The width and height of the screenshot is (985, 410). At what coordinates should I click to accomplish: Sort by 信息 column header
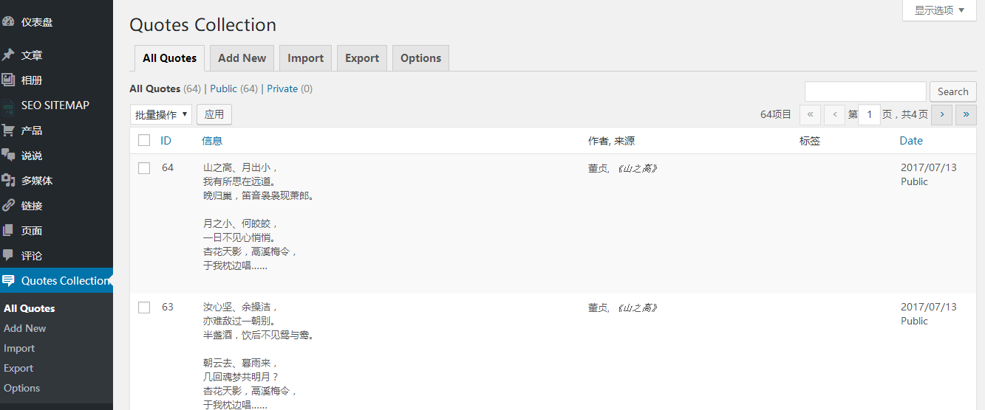coord(212,140)
